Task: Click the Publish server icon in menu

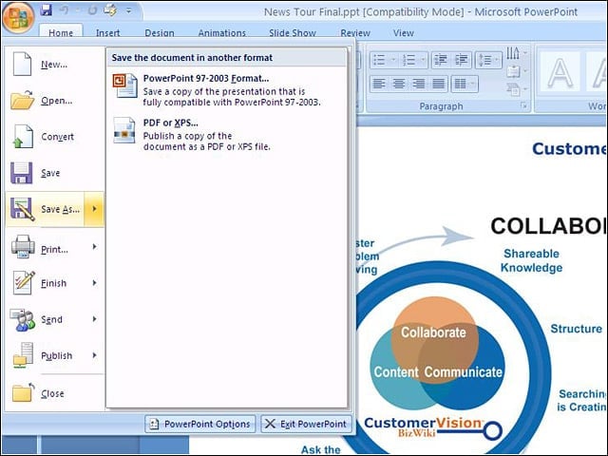Action: (x=23, y=354)
